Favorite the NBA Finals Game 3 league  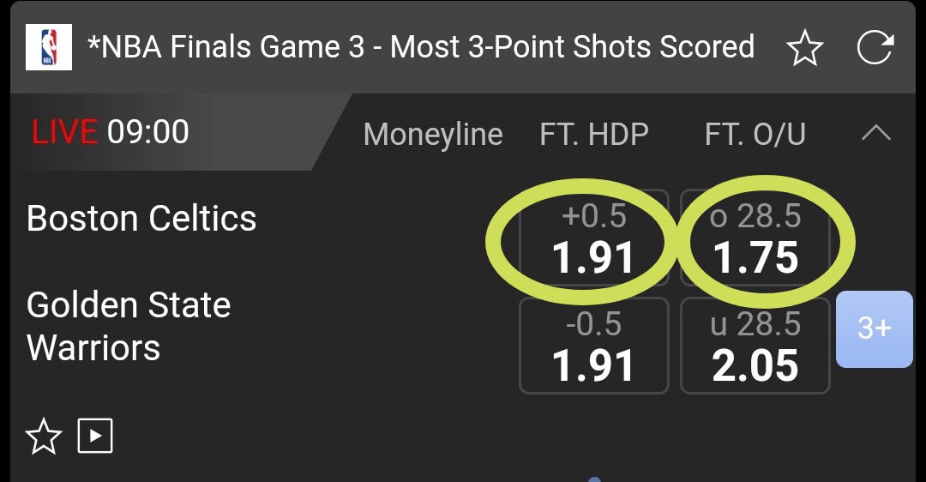804,48
